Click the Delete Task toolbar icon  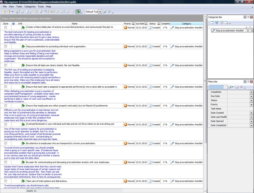[x=46, y=12]
